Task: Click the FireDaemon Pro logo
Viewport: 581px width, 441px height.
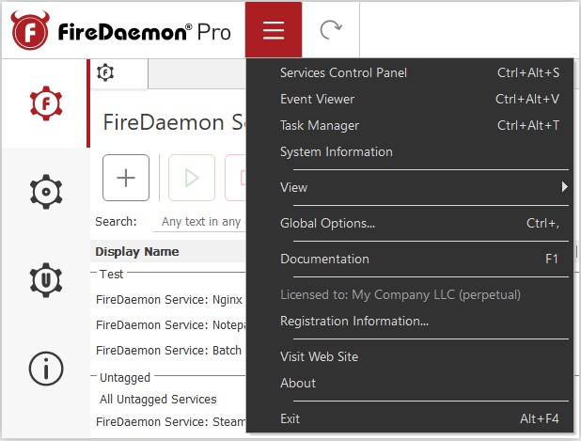Action: (120, 30)
